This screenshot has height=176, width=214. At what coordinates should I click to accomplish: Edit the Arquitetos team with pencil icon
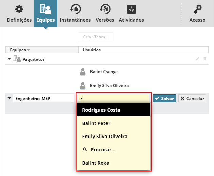pyautogui.click(x=197, y=59)
